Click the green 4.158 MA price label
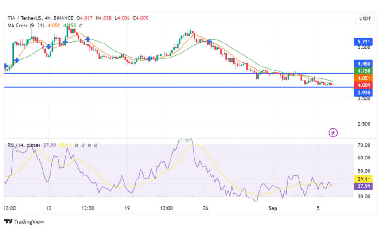The image size is (381, 229). click(x=364, y=70)
